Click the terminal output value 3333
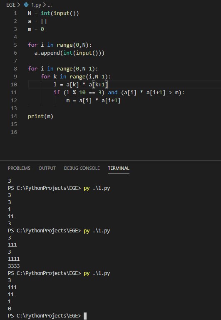This screenshot has width=221, height=320. pos(14,266)
